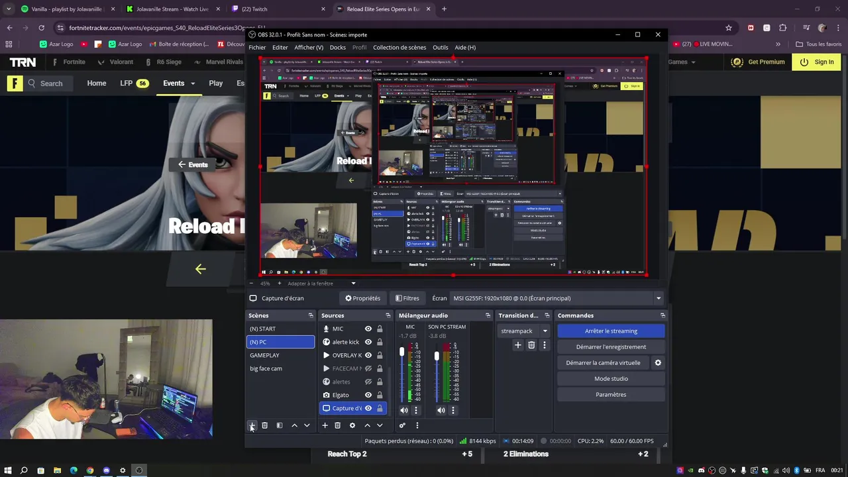Select the GAMEPLAY scene
Screen dimensions: 848x477
(280, 355)
